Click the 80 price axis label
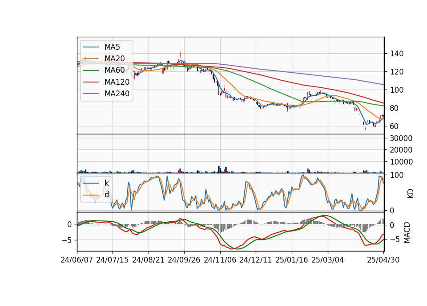 (x=395, y=108)
